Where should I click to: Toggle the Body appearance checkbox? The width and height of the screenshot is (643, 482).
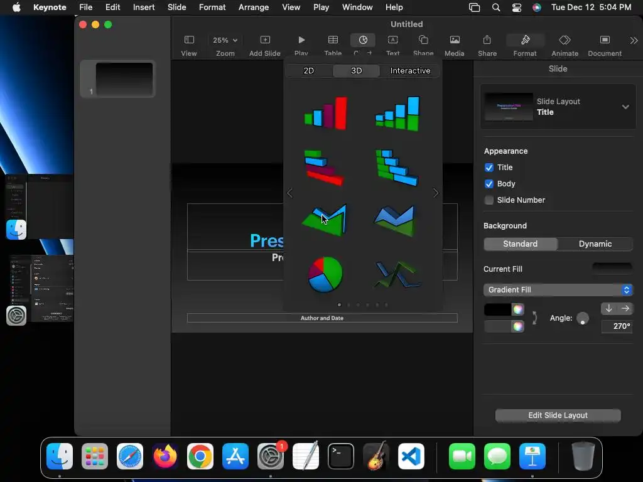tap(489, 184)
